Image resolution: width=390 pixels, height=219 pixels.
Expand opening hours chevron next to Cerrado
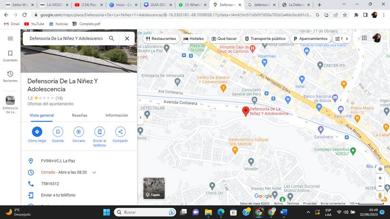point(94,172)
